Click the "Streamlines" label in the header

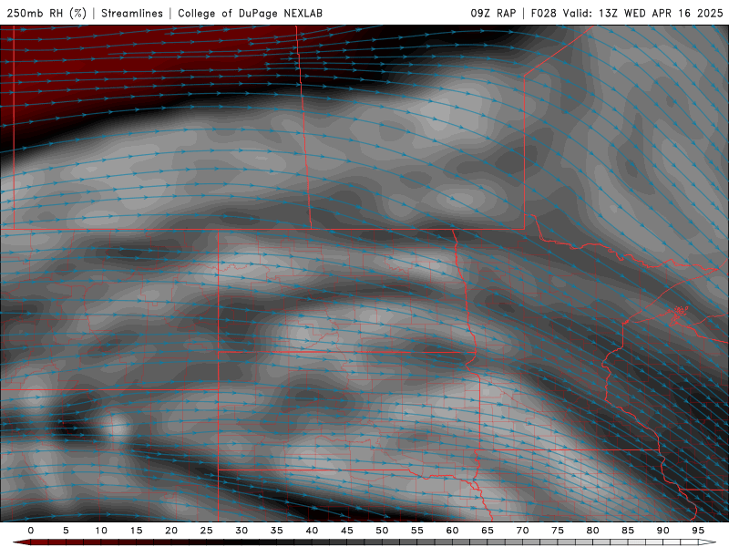[x=132, y=13]
